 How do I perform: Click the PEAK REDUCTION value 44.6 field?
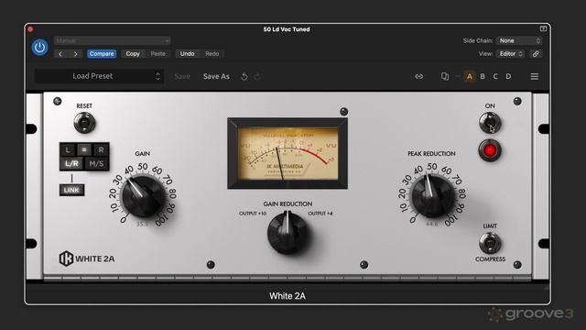pyautogui.click(x=431, y=224)
